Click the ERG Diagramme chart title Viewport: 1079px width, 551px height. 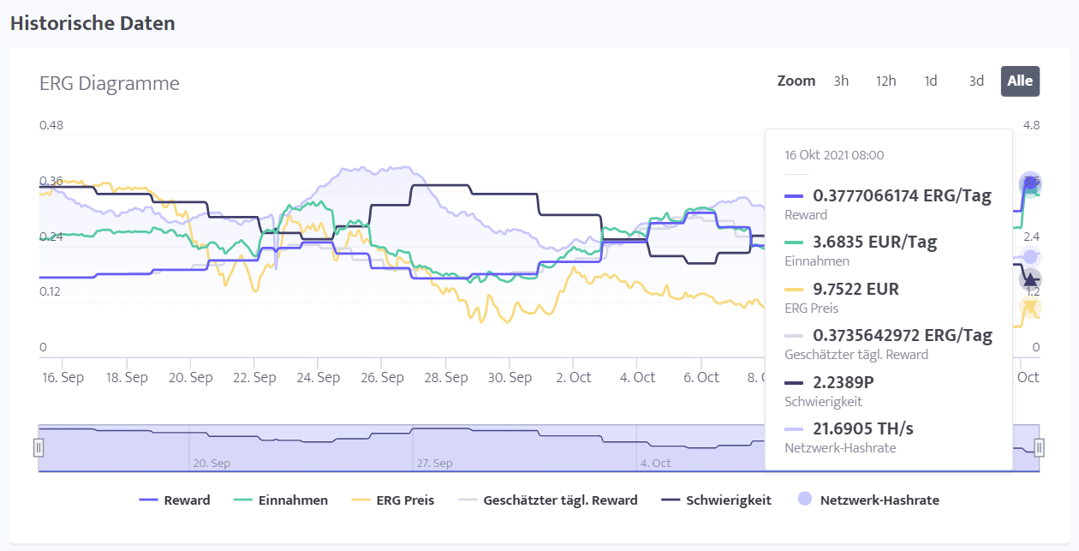point(110,83)
